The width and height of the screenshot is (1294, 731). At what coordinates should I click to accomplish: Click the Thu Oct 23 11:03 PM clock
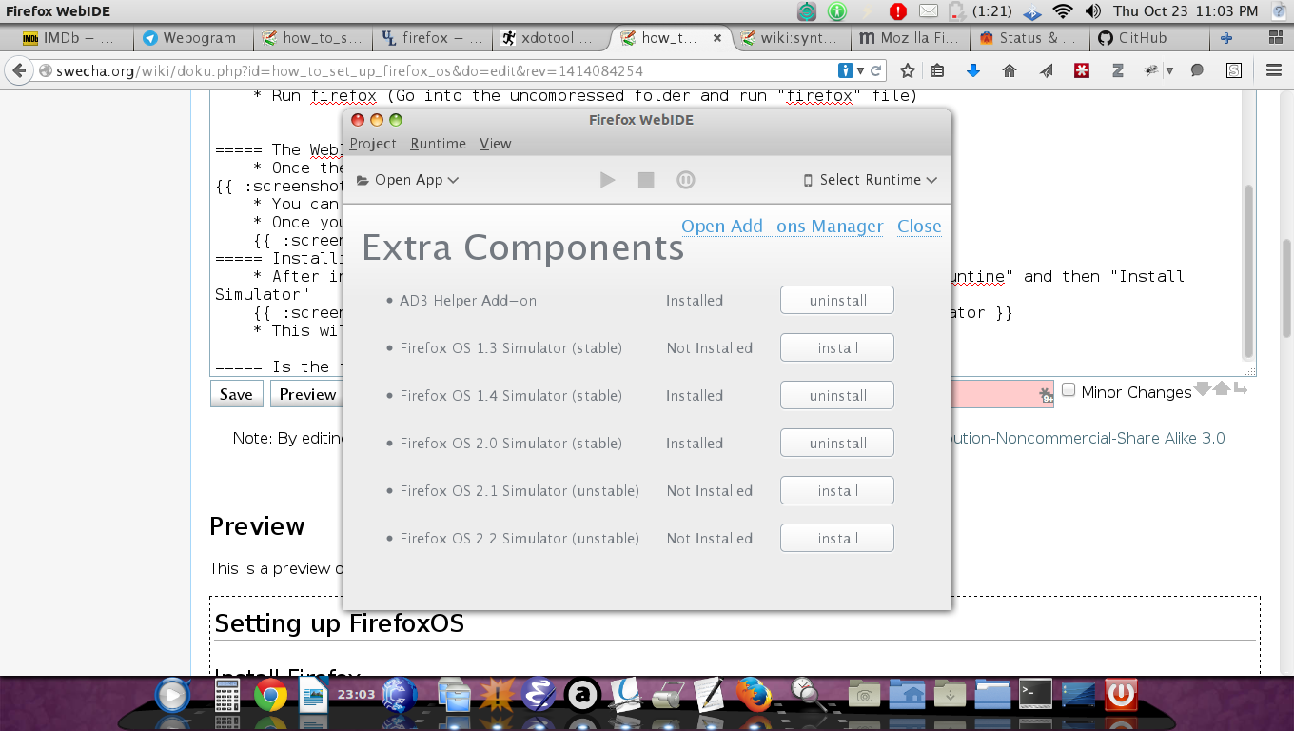(1186, 11)
